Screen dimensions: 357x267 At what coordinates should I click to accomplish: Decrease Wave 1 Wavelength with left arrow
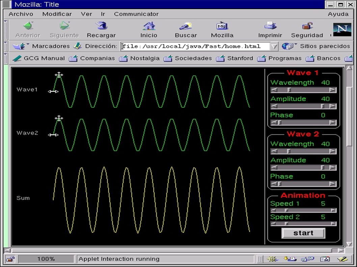tap(274, 90)
